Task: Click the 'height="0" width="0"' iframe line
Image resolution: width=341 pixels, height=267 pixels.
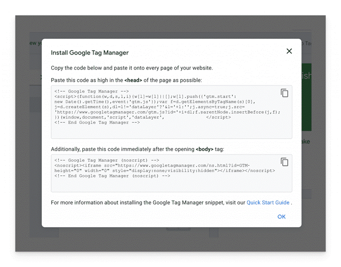Action: pyautogui.click(x=165, y=171)
